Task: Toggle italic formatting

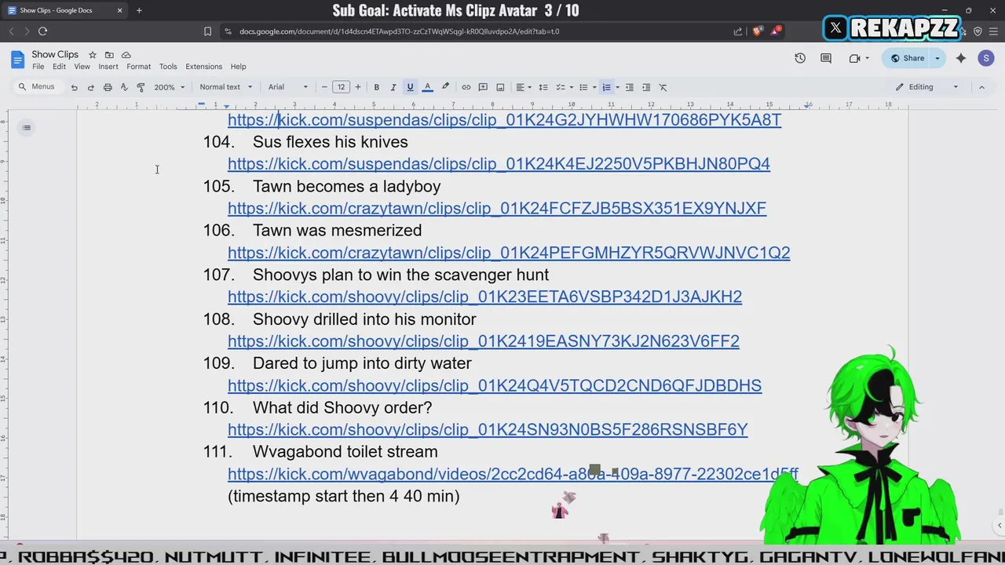Action: coord(393,87)
